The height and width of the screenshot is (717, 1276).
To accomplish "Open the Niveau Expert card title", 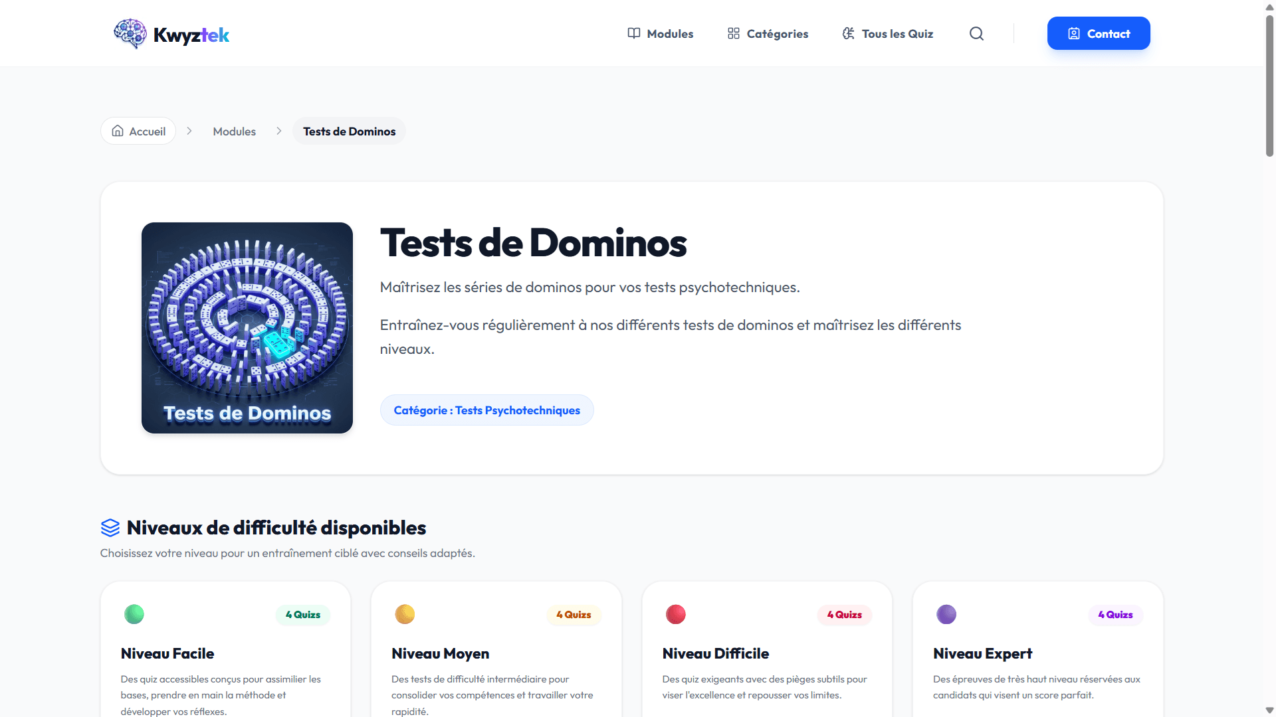I will click(983, 654).
